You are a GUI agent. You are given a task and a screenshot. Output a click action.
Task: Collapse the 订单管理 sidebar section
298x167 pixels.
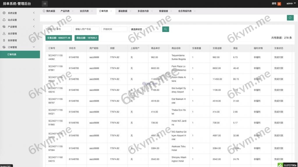[34, 47]
